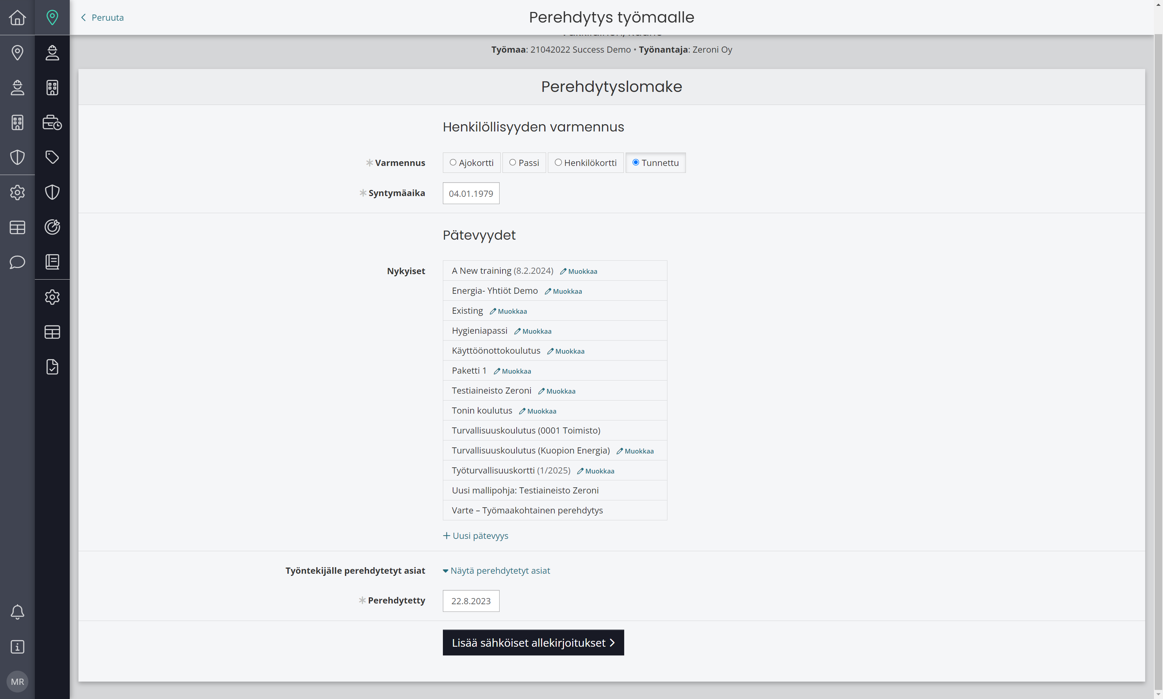Open the tag icon in sidebar
The height and width of the screenshot is (699, 1163).
pyautogui.click(x=52, y=157)
